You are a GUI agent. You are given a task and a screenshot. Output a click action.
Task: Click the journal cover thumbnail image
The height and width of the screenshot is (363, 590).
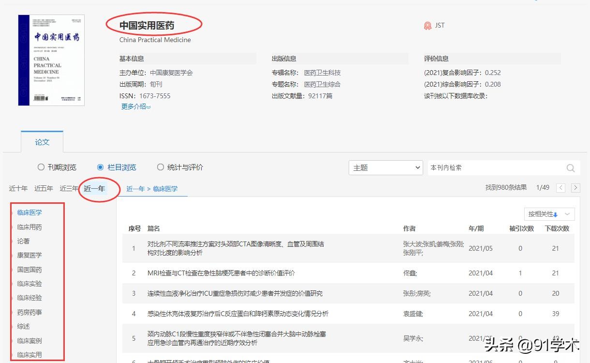[51, 60]
